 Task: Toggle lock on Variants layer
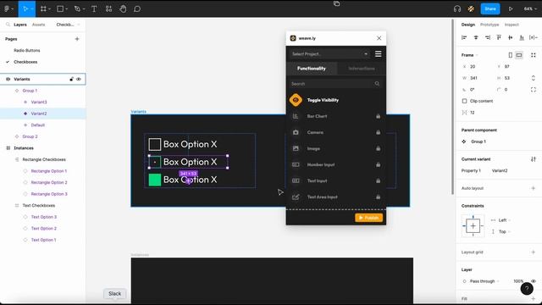pos(71,79)
